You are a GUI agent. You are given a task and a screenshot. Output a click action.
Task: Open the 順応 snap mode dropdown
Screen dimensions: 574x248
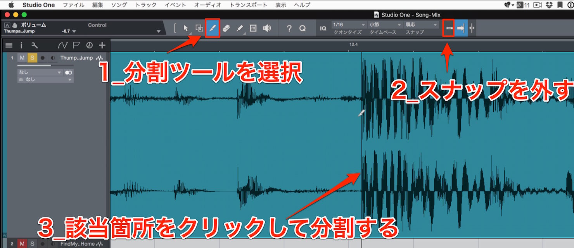pyautogui.click(x=421, y=25)
